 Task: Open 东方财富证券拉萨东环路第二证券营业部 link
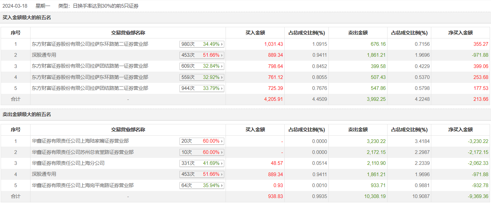pos(90,44)
